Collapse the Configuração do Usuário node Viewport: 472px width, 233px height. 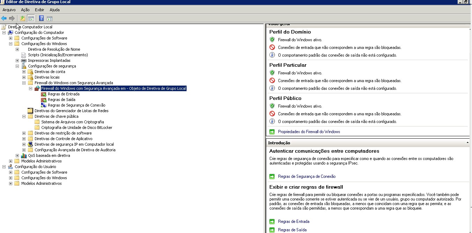coord(4,167)
